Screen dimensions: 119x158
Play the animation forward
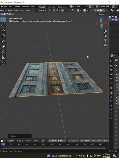tap(58, 141)
